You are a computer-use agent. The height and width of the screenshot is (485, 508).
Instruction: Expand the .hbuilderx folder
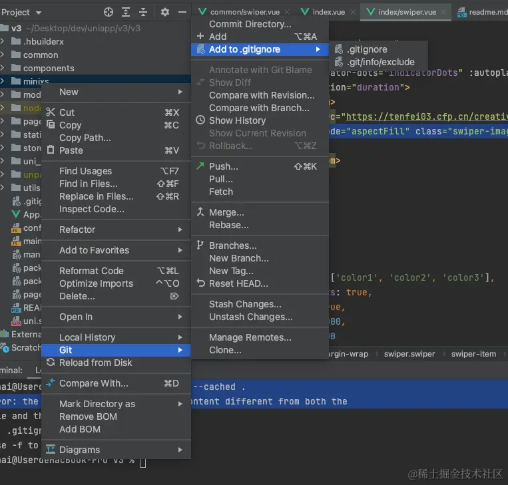pos(3,41)
